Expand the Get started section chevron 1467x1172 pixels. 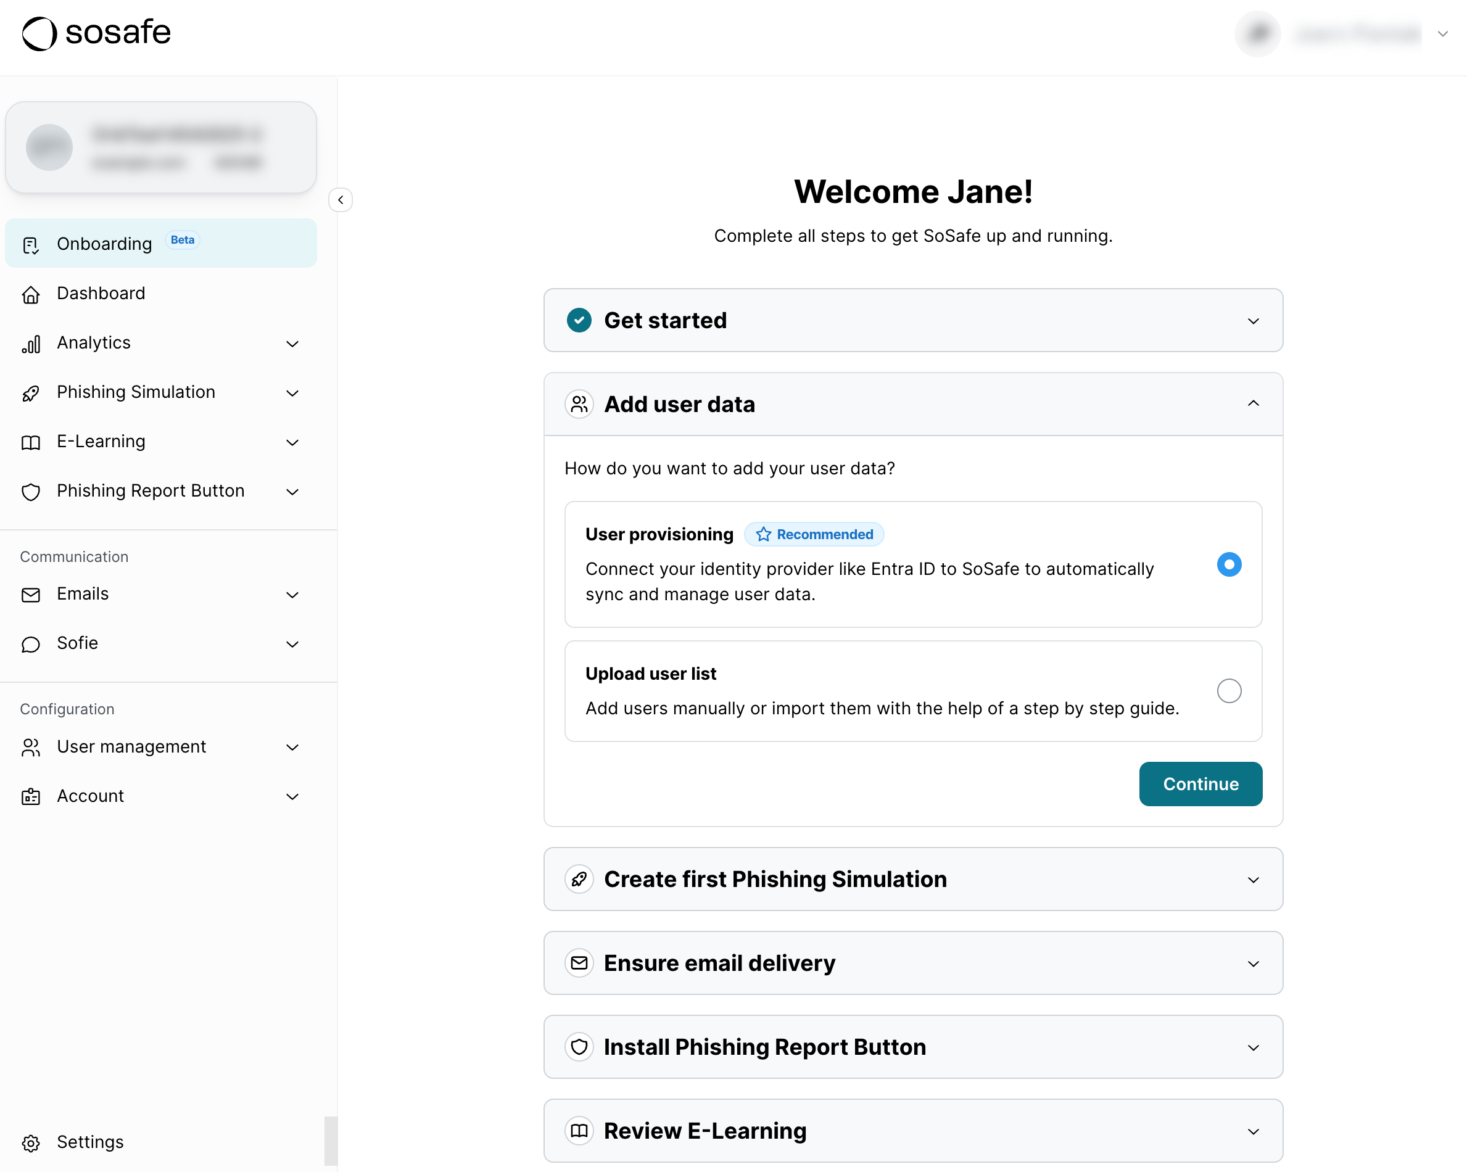(x=1254, y=321)
